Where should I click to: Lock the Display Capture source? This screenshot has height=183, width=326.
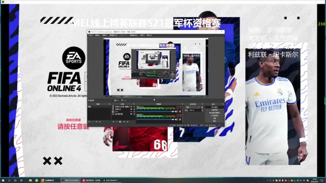coord(134,114)
